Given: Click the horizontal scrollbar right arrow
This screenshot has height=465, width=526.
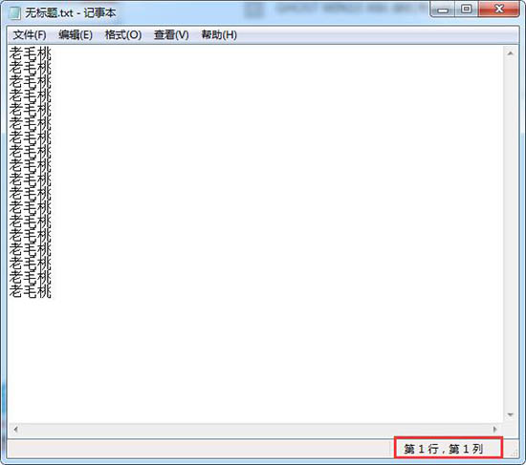Looking at the screenshot, I should (x=495, y=429).
